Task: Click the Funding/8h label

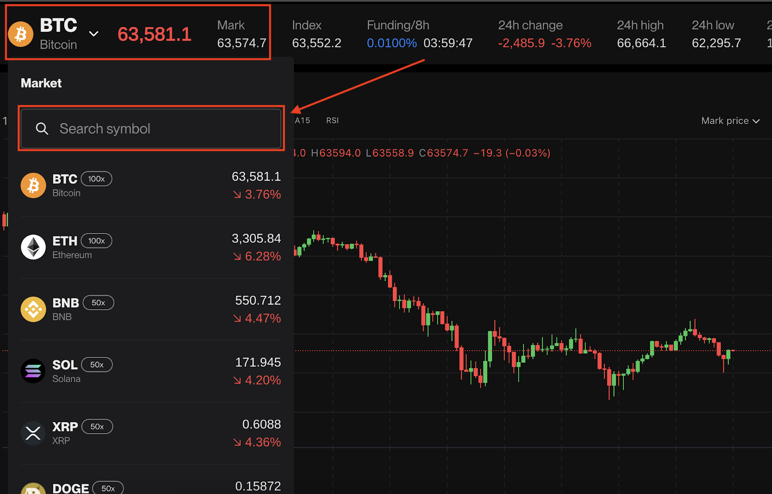Action: click(x=398, y=25)
